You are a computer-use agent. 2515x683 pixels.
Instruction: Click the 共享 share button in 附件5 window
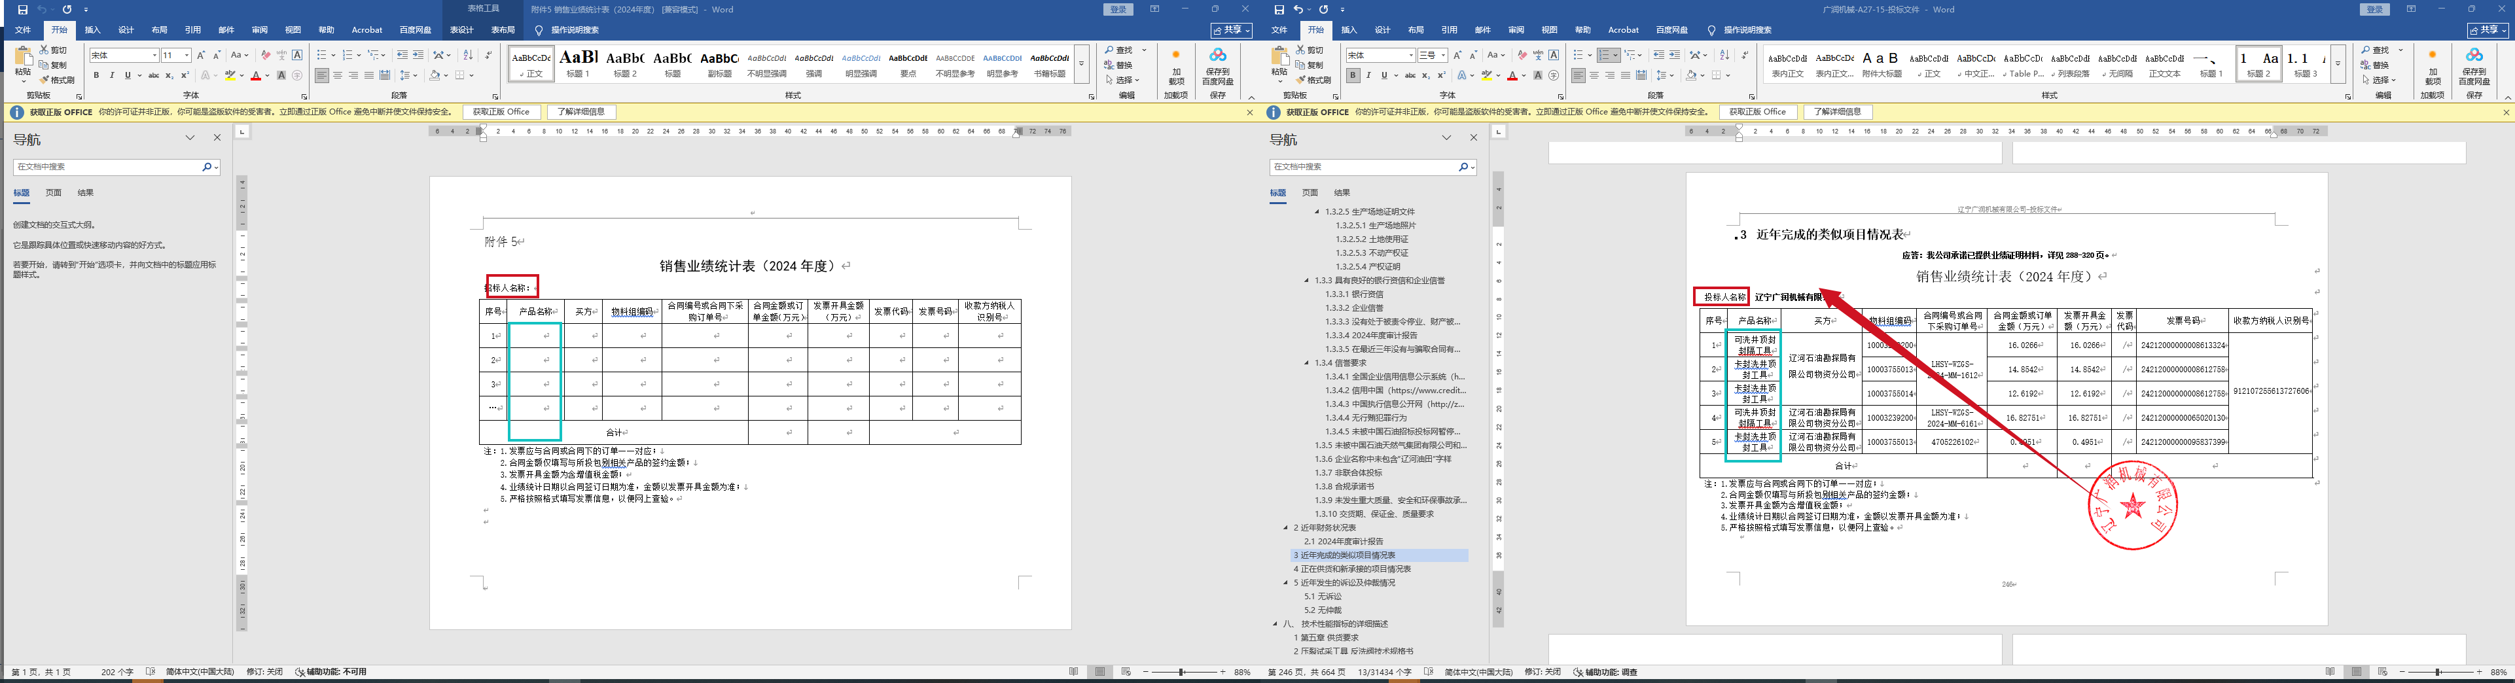[x=1232, y=30]
